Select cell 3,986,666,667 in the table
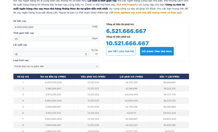The width and height of the screenshot is (218, 132). 53,89
